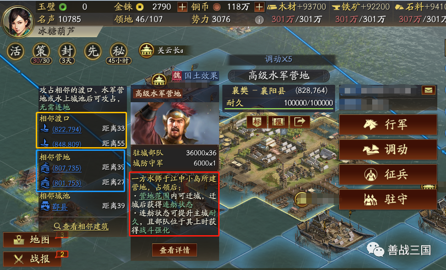
Task: Click the 报 report icon button
Action: [x=278, y=122]
